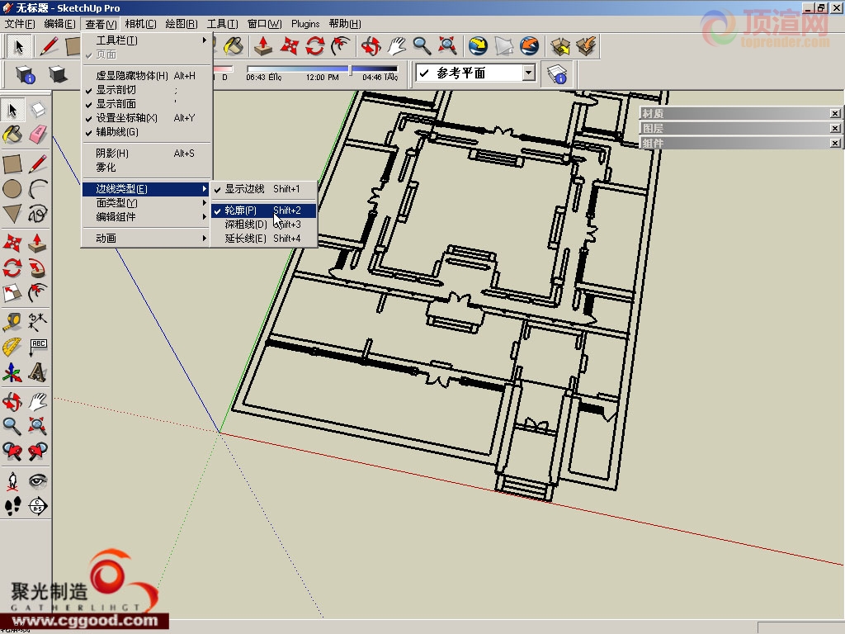Viewport: 845px width, 634px height.
Task: Open 边线类型 submenu entry
Action: pos(147,189)
